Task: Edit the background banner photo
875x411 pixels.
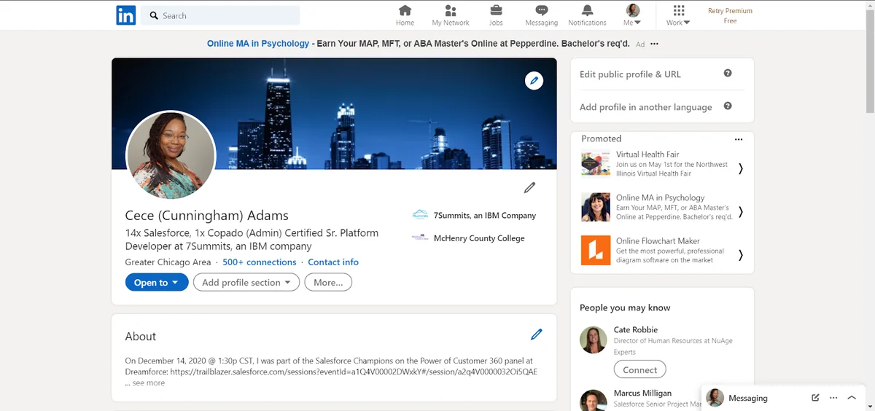Action: (534, 80)
